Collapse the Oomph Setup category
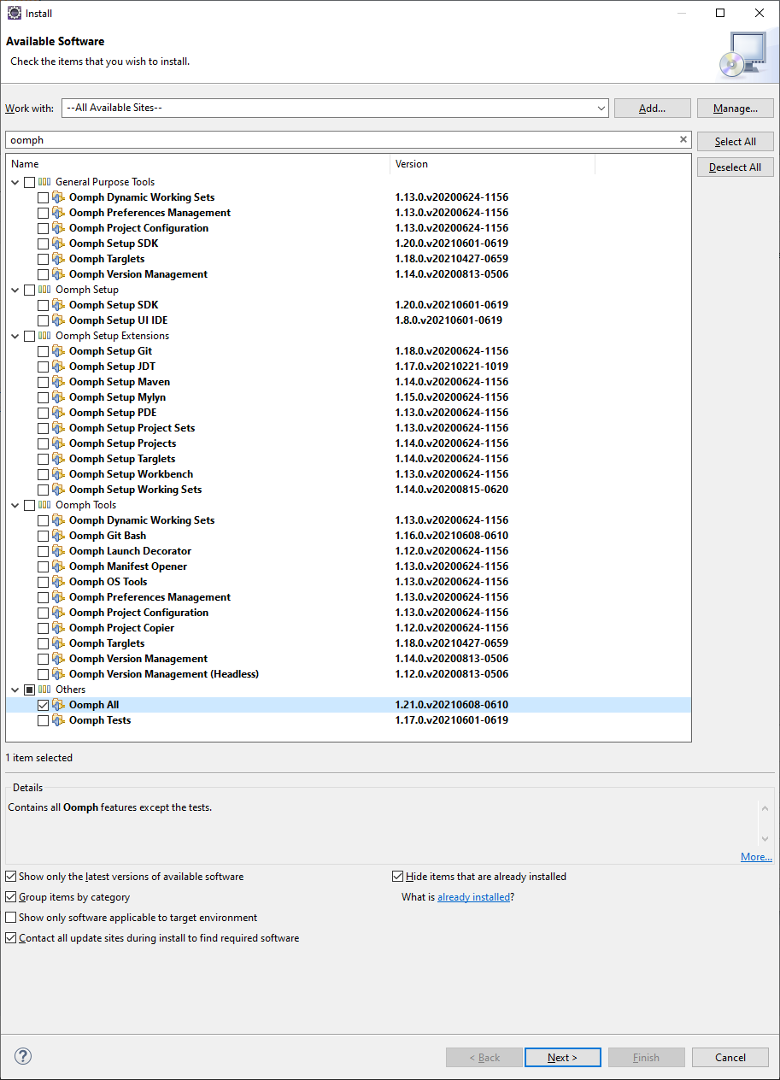 tap(15, 290)
